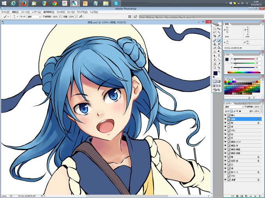Image resolution: width=265 pixels, height=198 pixels.
Task: Select the Move tool in toolbox
Action: click(219, 29)
